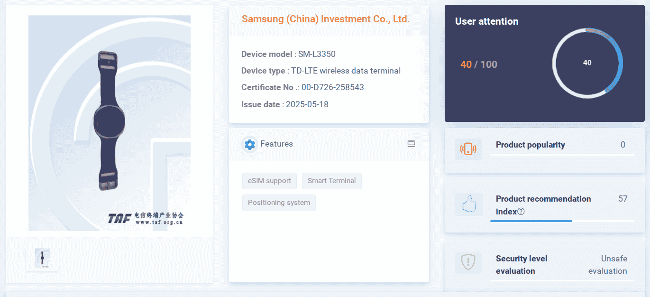The image size is (650, 297).
Task: Select the eSIM support feature tag
Action: tap(269, 181)
